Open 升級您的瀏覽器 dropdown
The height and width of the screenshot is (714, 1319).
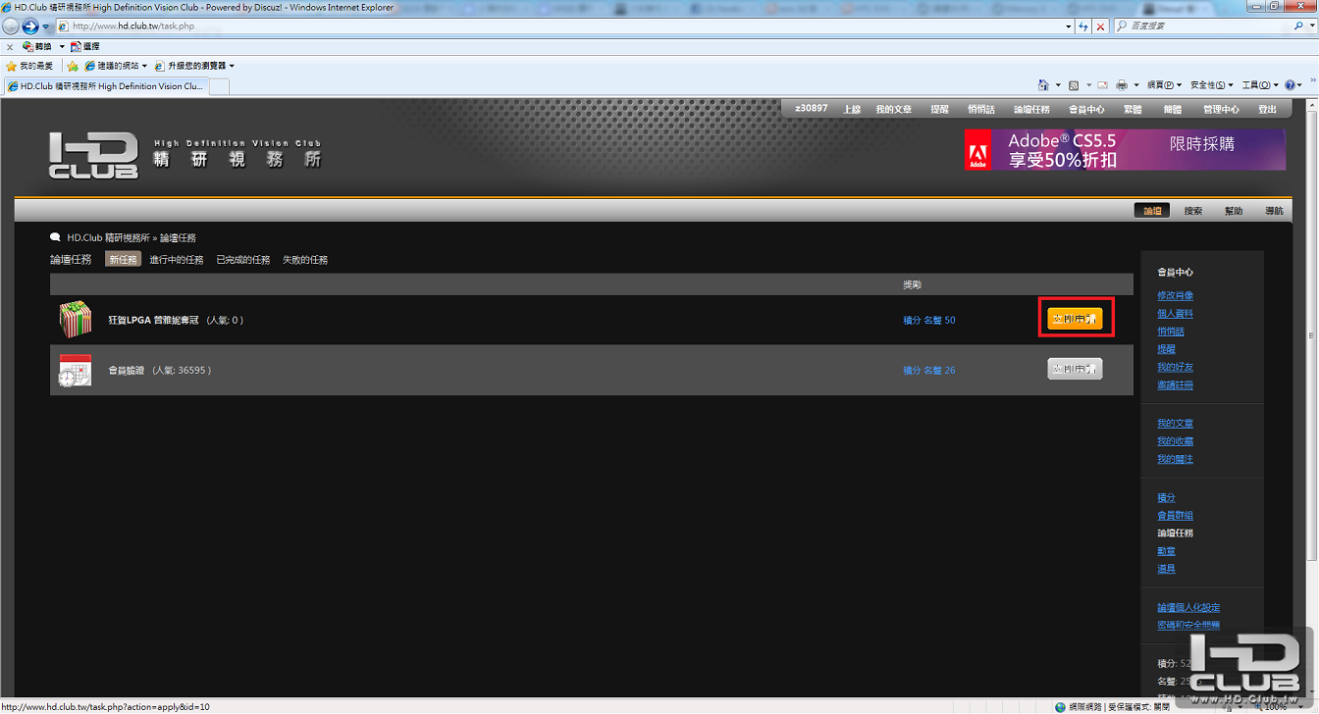(194, 66)
